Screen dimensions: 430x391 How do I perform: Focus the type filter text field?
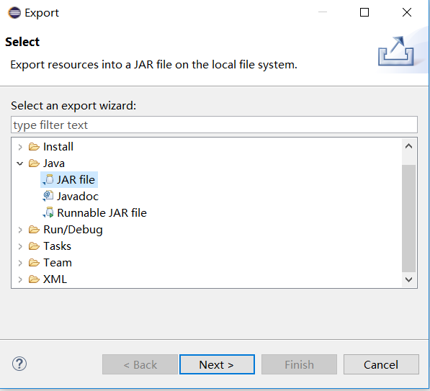214,125
